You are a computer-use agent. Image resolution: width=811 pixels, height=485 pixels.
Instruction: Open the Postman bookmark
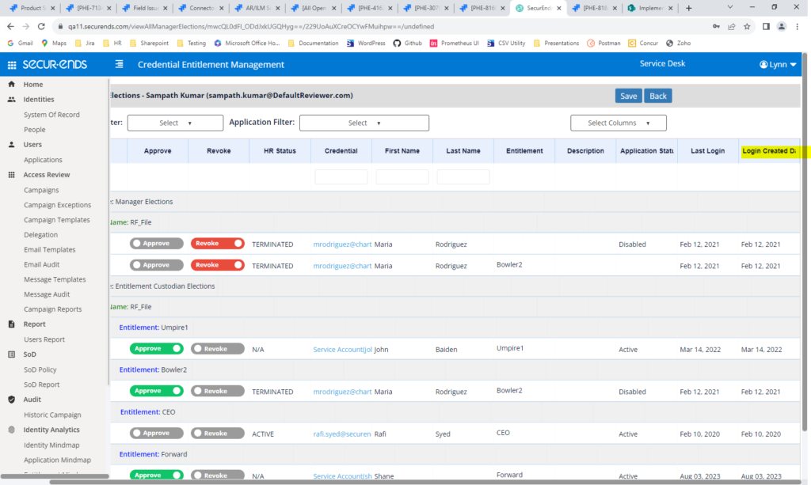pos(603,44)
